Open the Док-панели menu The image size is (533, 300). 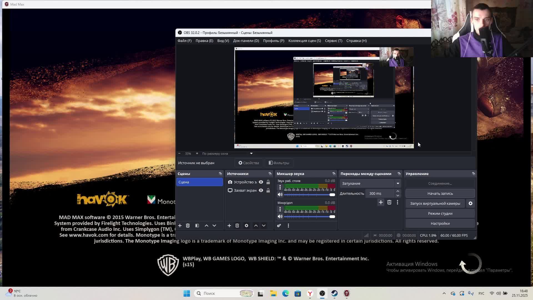pos(246,41)
